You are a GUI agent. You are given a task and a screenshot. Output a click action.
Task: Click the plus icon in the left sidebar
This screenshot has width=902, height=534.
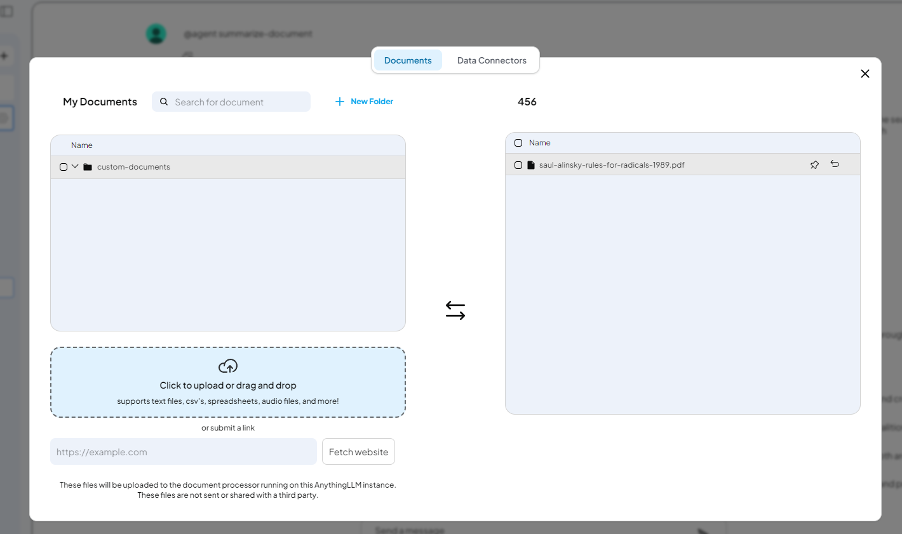(4, 55)
